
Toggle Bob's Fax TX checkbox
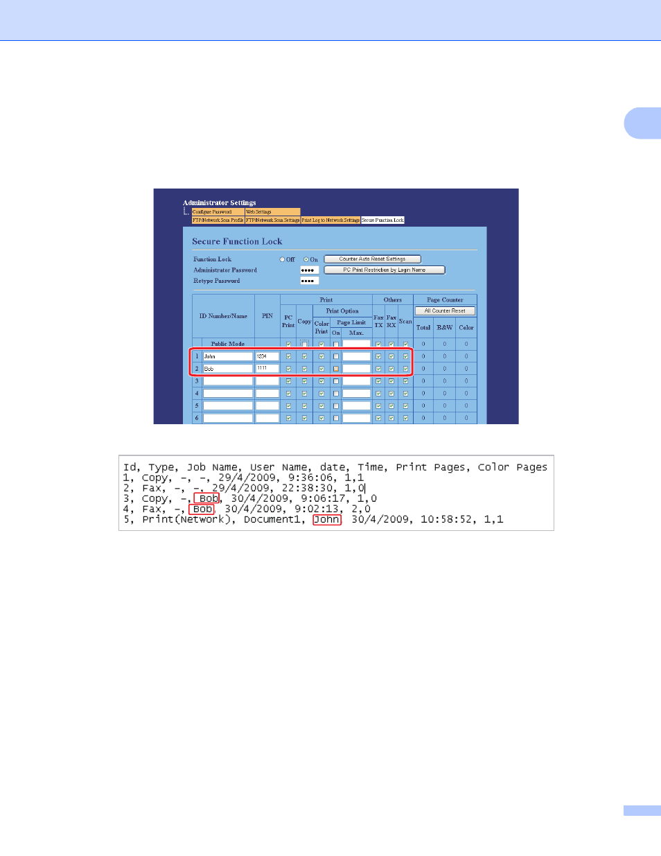tap(378, 369)
